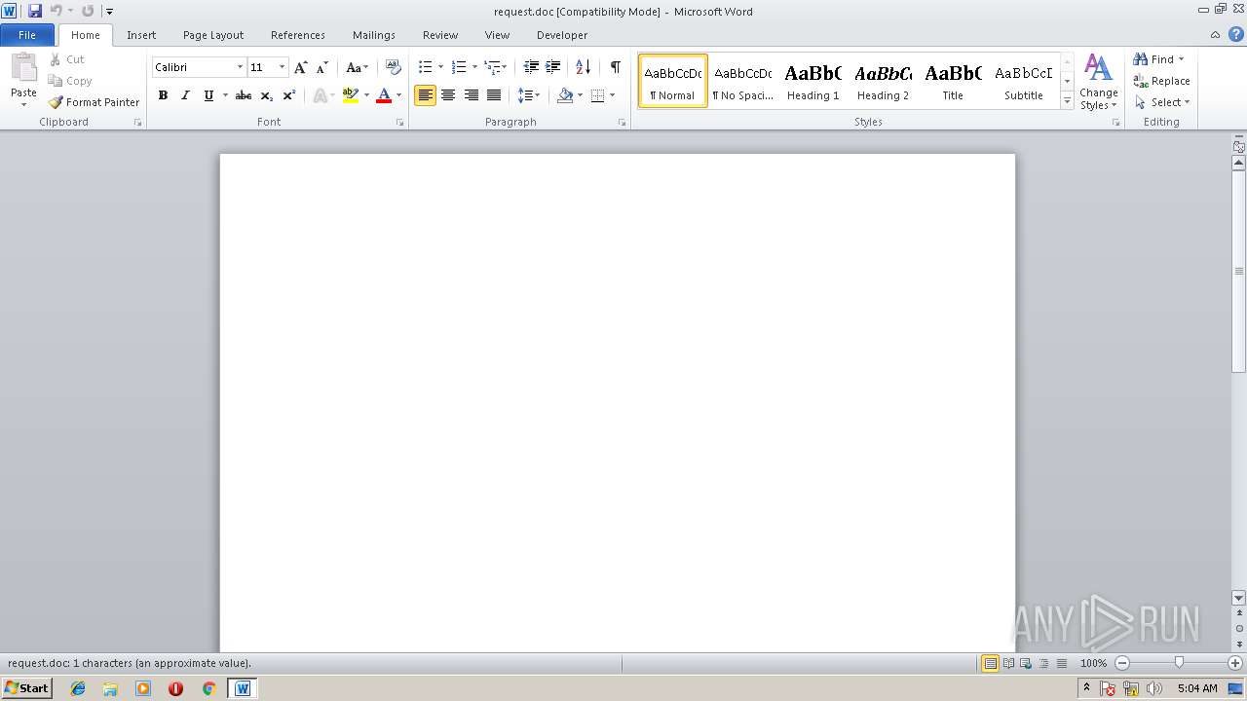1247x701 pixels.
Task: Launch Opera browser from the taskbar
Action: tap(175, 688)
